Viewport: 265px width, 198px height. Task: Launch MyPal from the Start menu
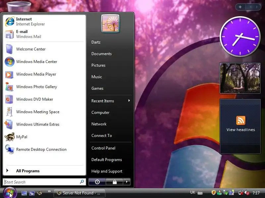coord(44,137)
